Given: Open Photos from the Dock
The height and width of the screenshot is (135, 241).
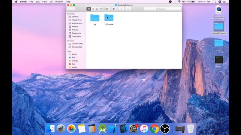Looking at the screenshot, I should coord(71,129).
